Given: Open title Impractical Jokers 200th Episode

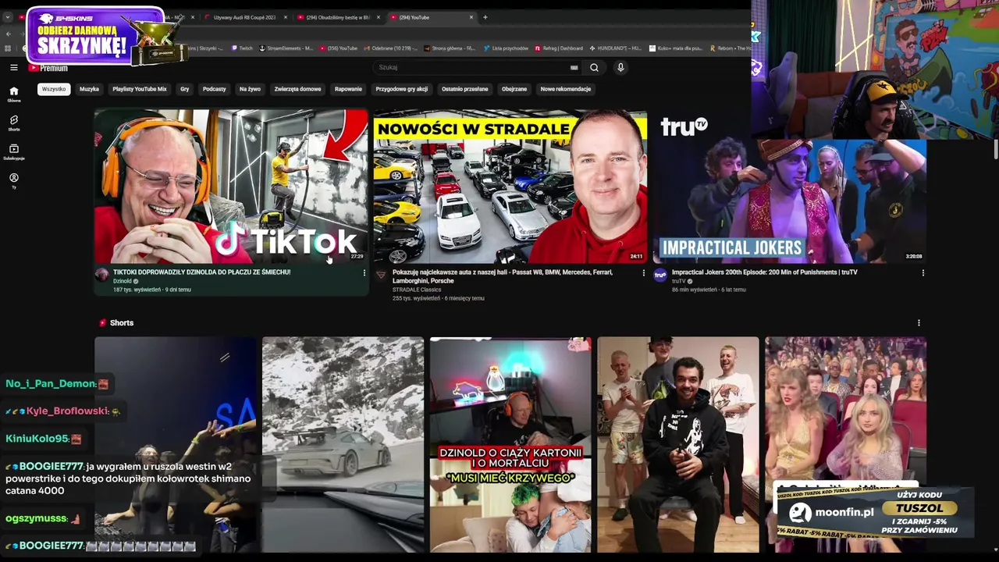Looking at the screenshot, I should [x=765, y=272].
